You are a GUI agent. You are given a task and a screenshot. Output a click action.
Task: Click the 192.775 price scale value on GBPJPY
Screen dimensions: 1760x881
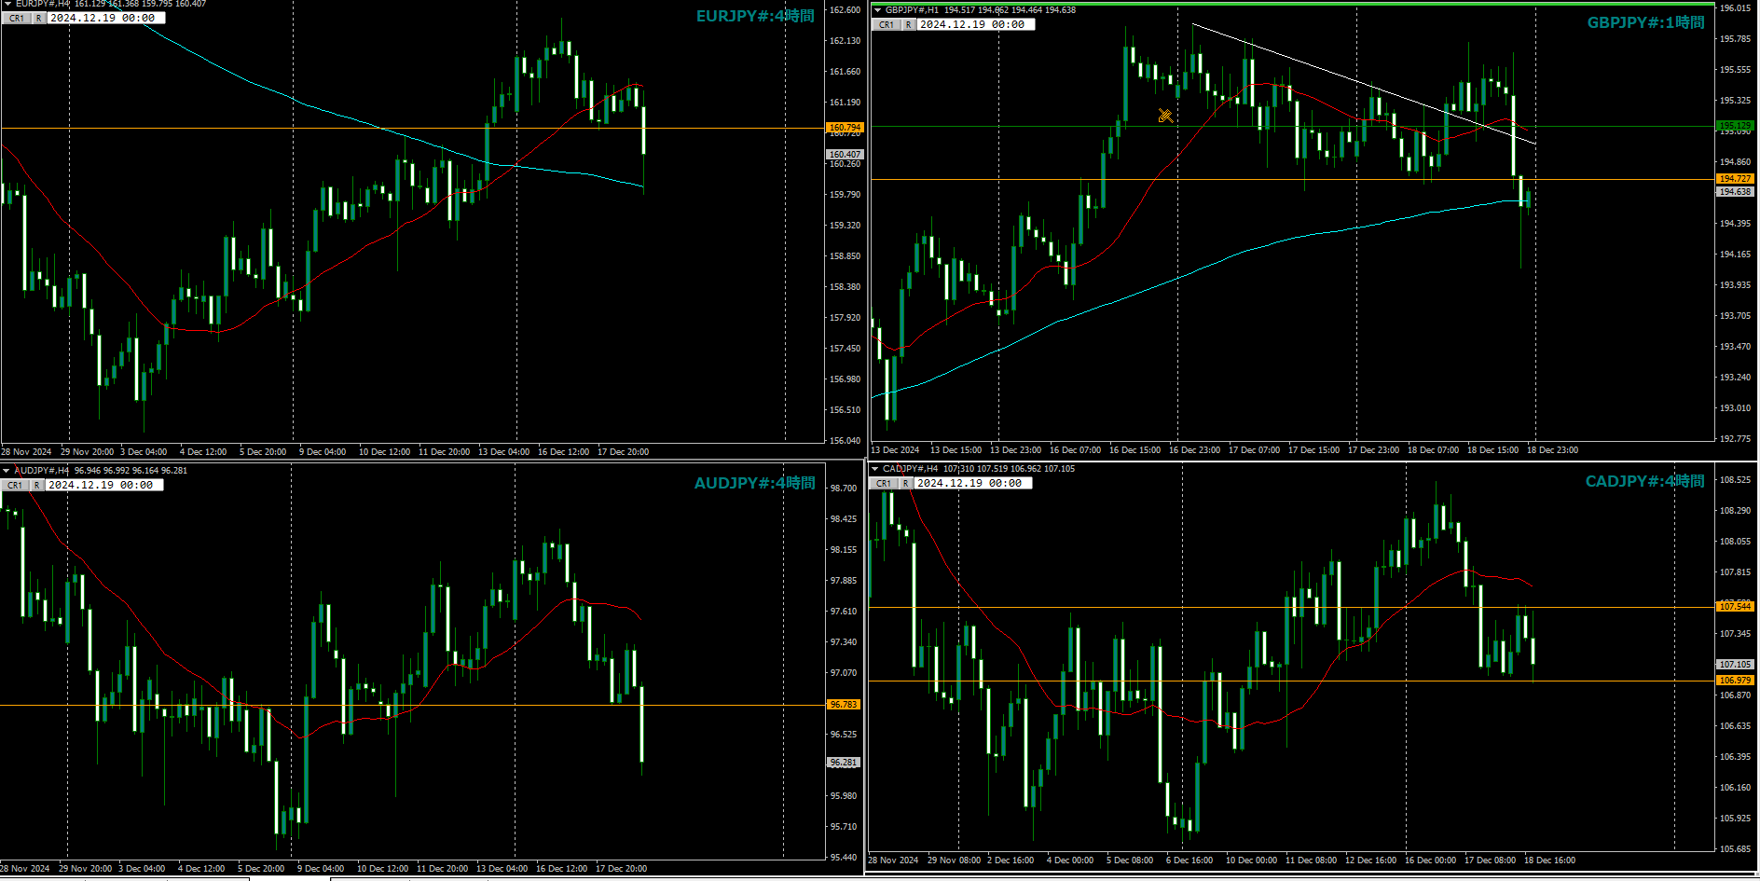click(x=1734, y=439)
